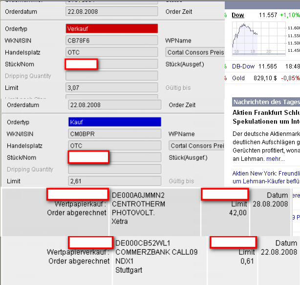
Task: Select the WKN/ISIN field showing CM0BPR
Action: (x=115, y=134)
